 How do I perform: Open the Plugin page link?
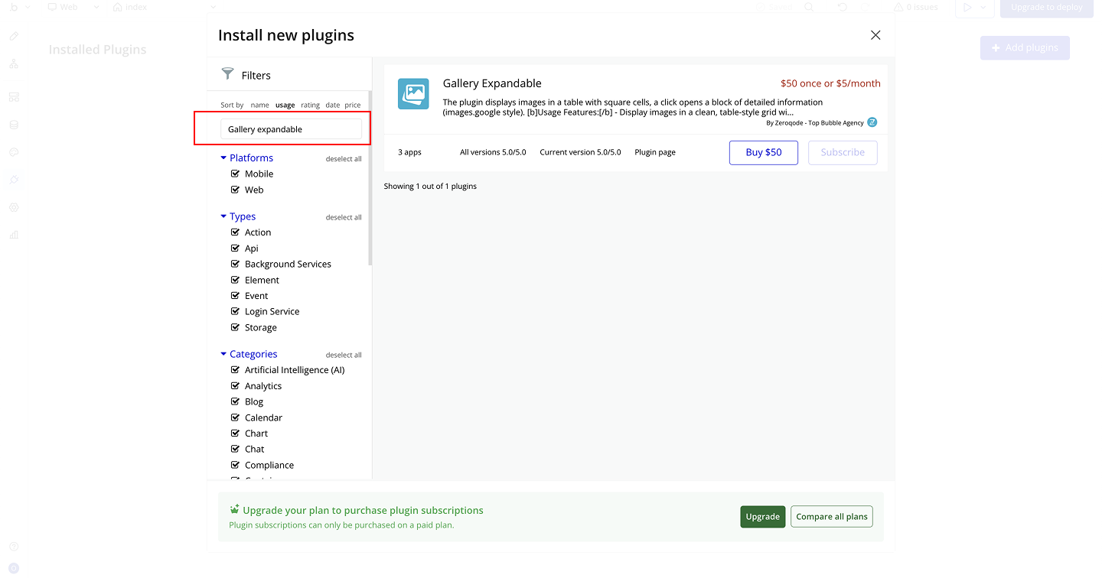pos(654,152)
